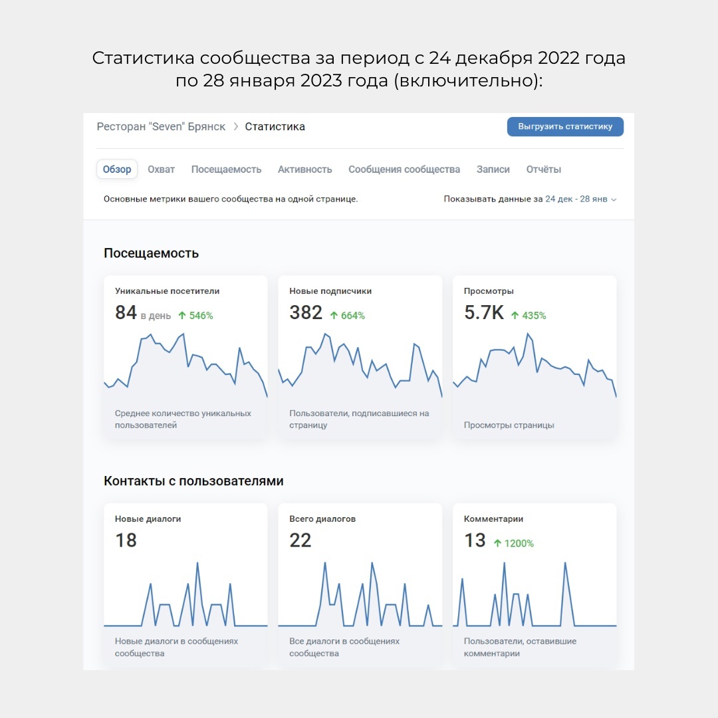Click the Новые диалоги line chart
718x718 pixels.
point(185,594)
